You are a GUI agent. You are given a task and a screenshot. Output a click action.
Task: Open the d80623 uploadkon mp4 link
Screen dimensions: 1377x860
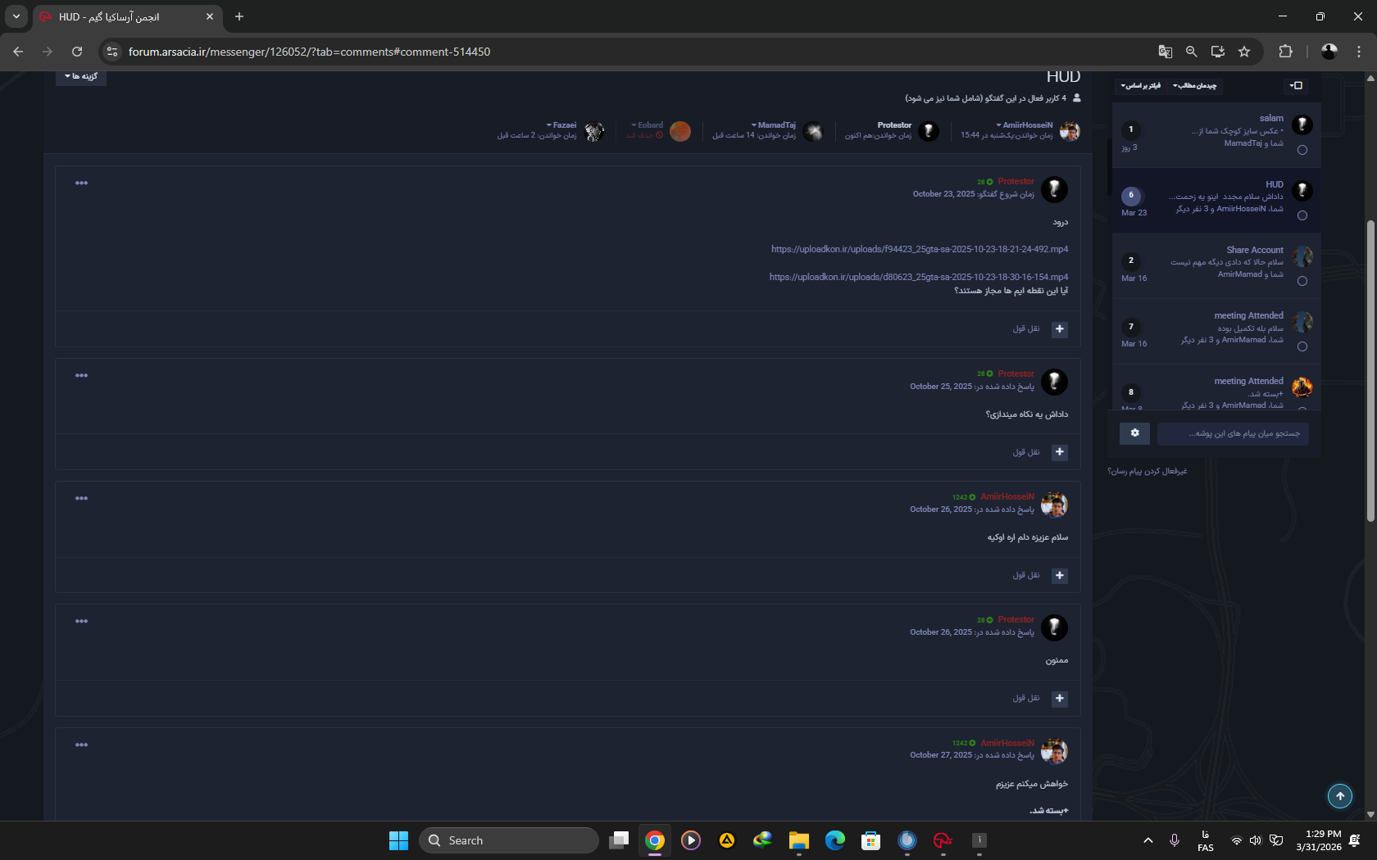(x=919, y=277)
